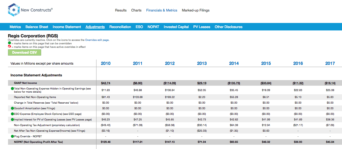
Task: Click Non-Operating Tax Adjustment 2014 value $64.39
Action: (x=234, y=125)
